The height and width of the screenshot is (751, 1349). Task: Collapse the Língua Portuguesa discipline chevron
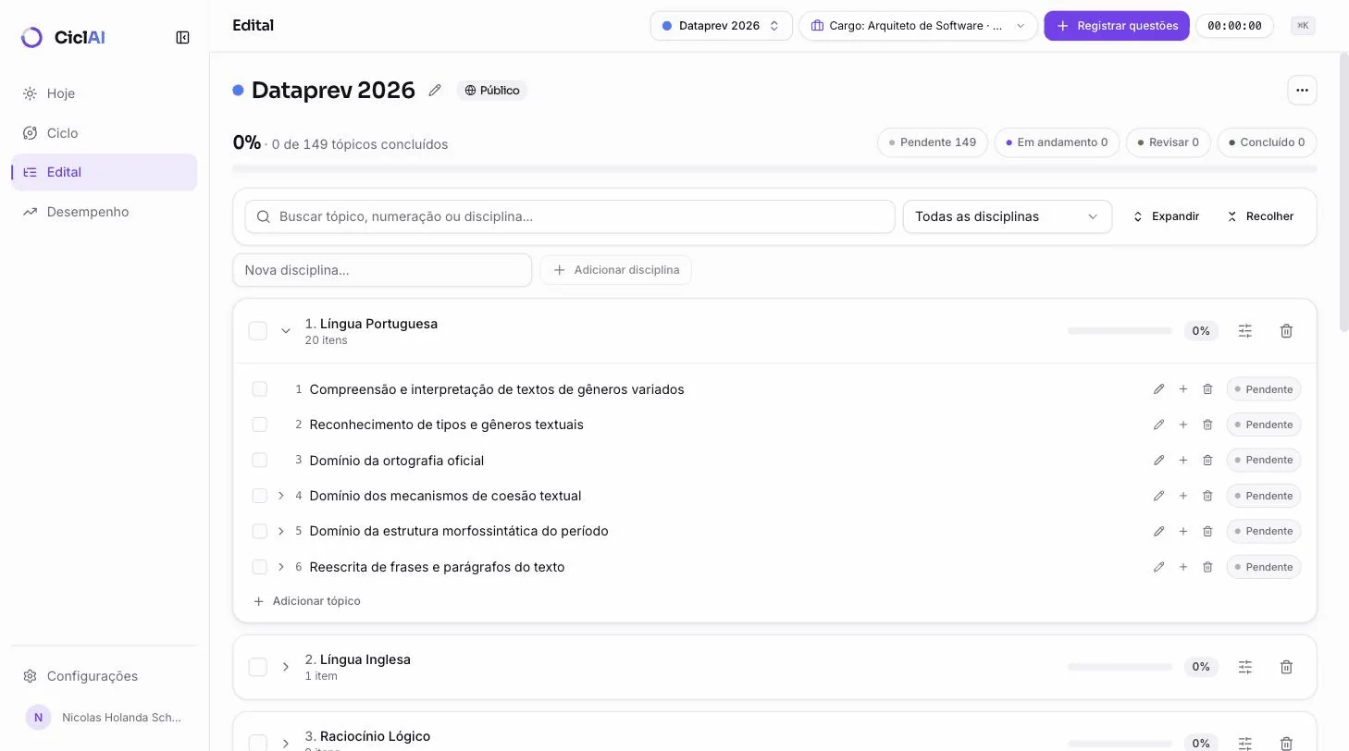click(x=286, y=330)
